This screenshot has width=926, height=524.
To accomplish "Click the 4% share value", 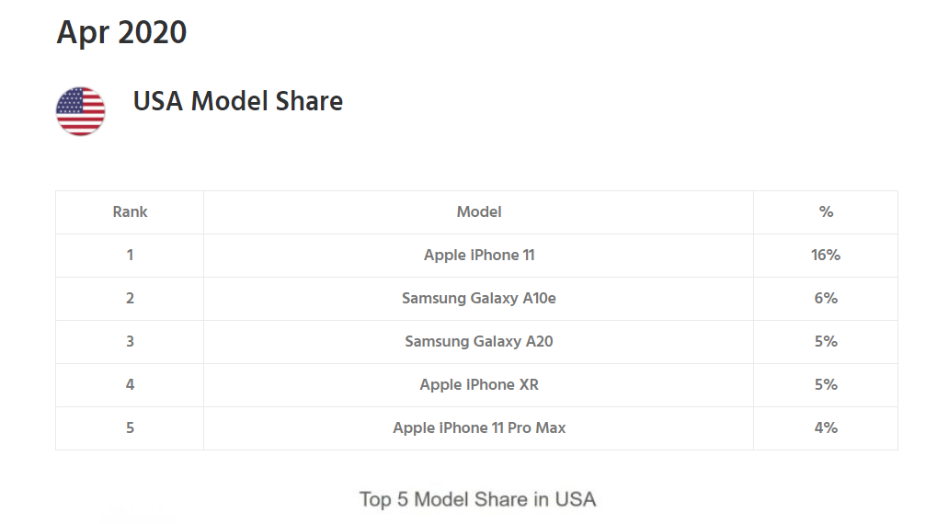I will tap(826, 427).
